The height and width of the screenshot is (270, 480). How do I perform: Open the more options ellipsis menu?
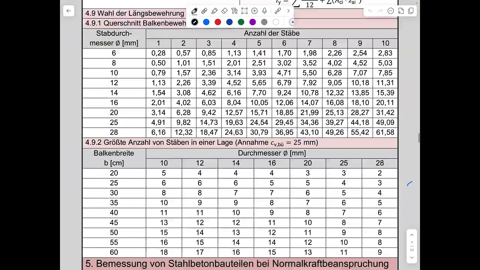point(390,11)
